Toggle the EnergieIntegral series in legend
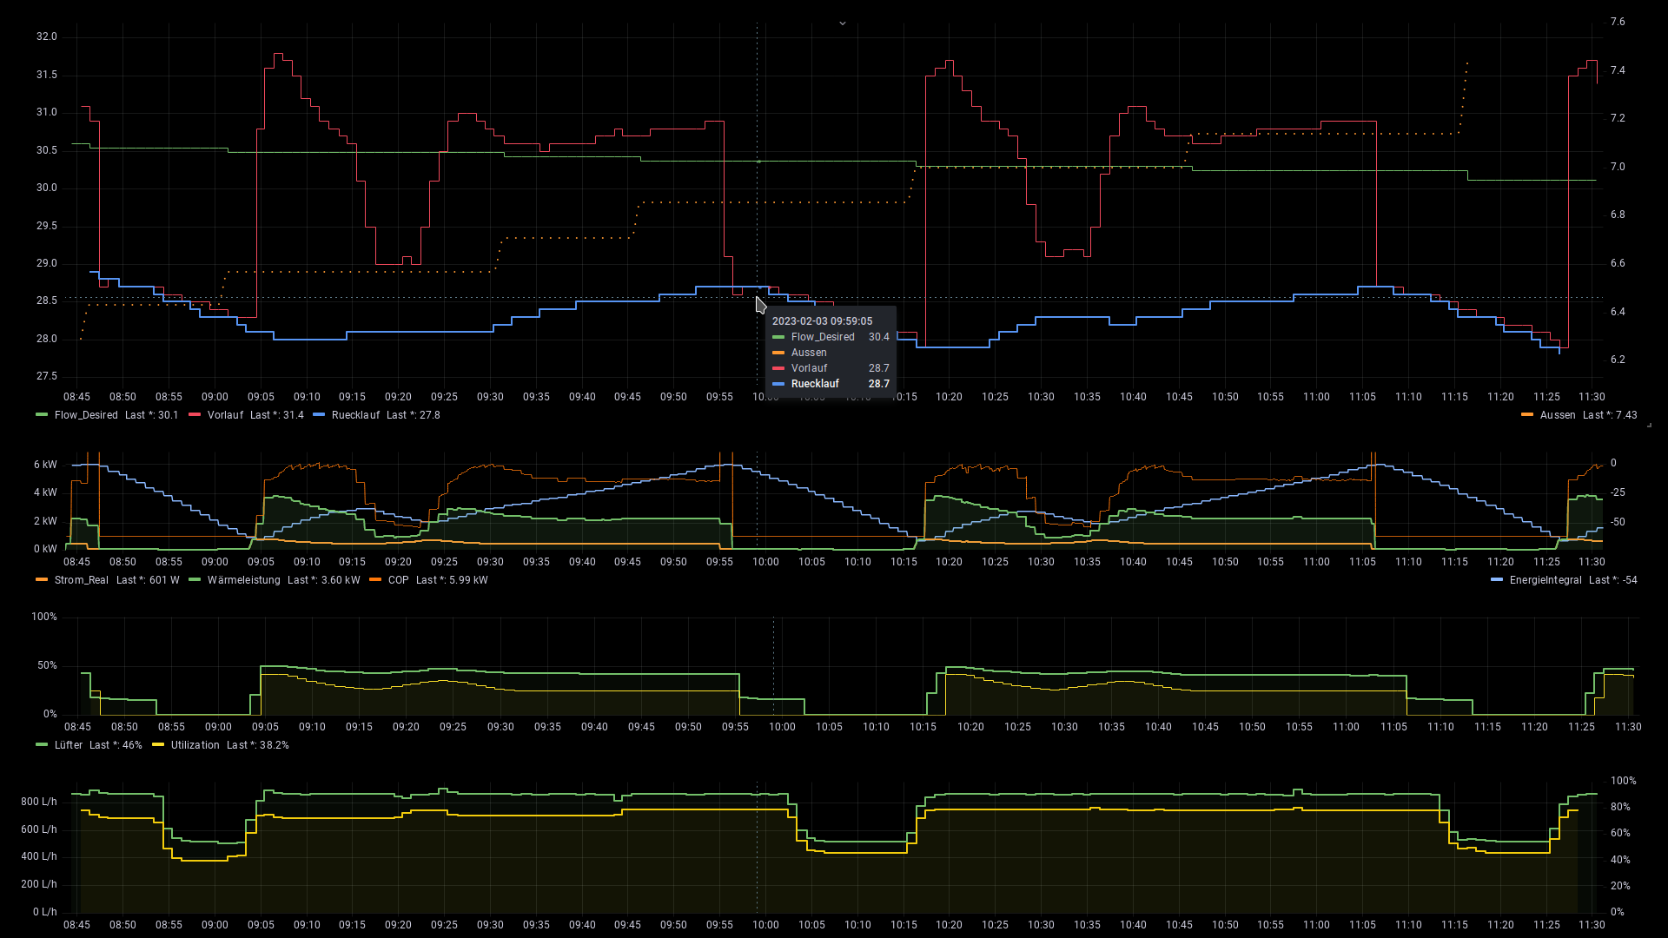 tap(1546, 580)
